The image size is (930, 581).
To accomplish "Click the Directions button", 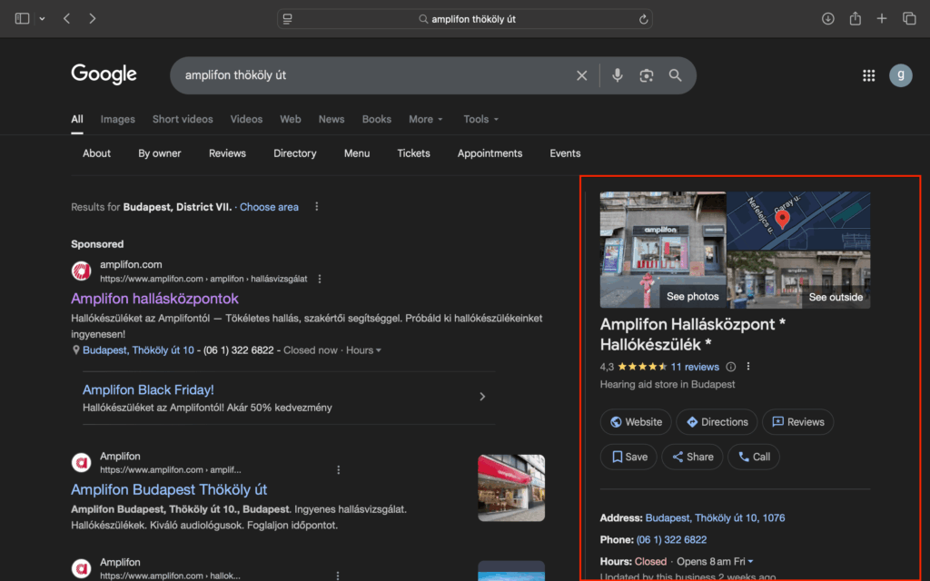I will pyautogui.click(x=717, y=422).
